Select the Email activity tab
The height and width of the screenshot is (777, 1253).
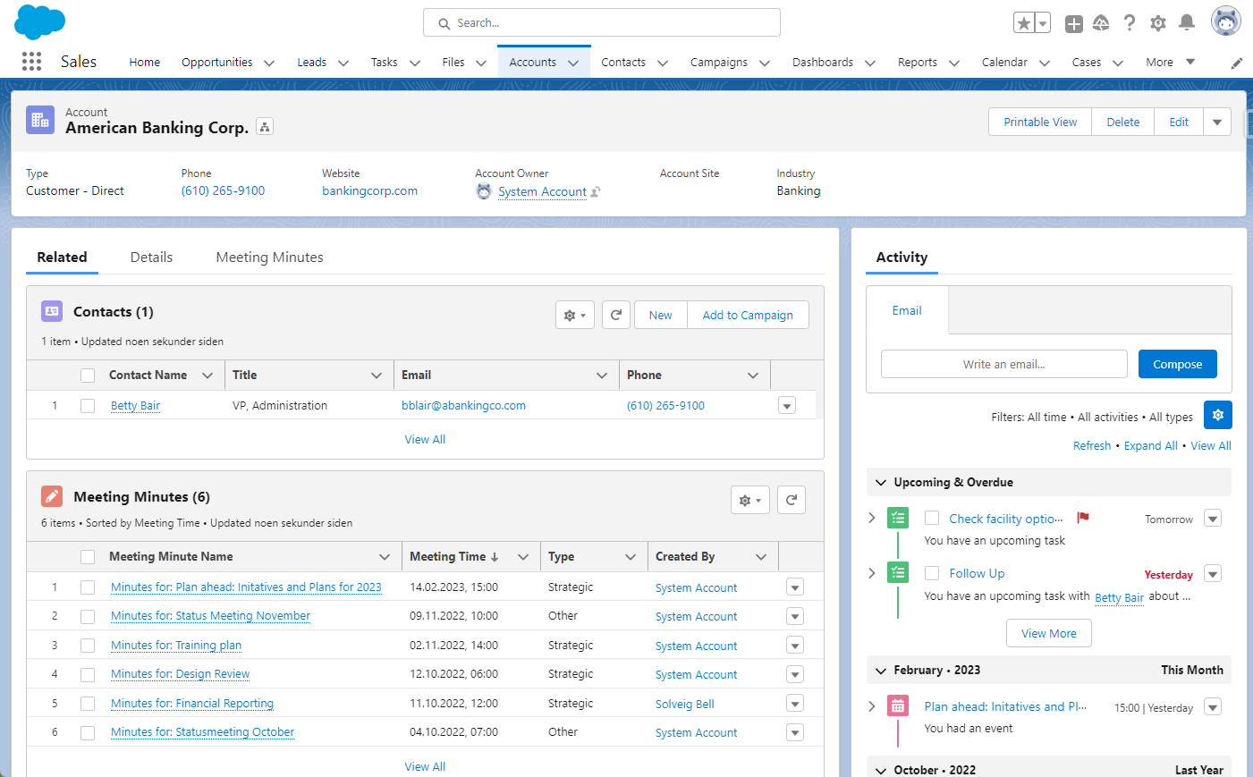907,310
